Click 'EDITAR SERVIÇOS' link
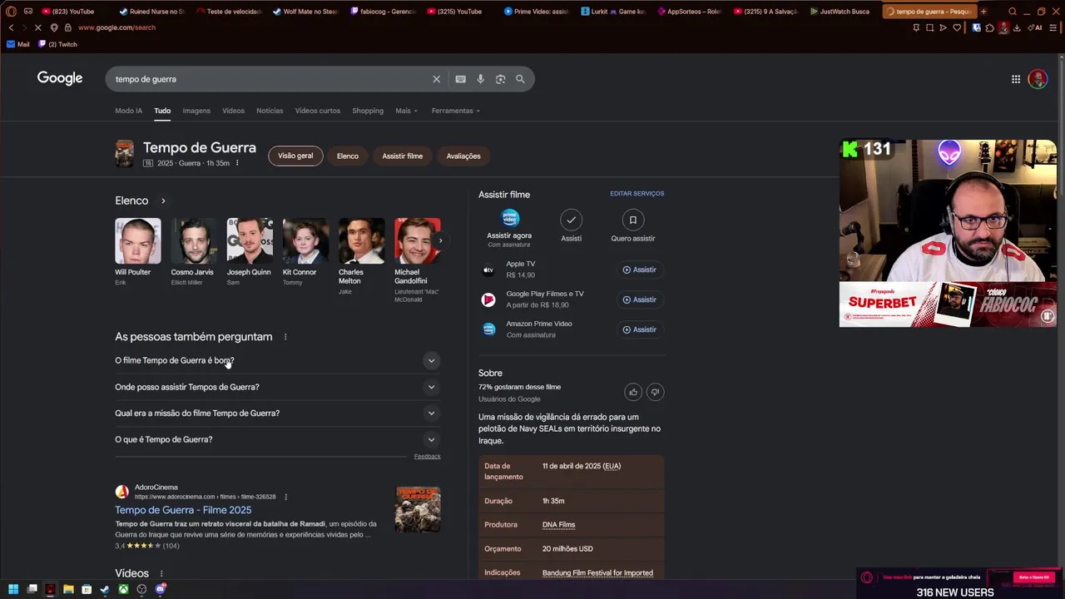The width and height of the screenshot is (1065, 599). coord(637,194)
